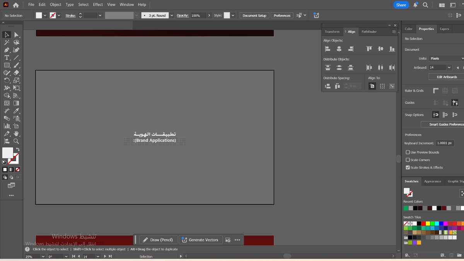Open the Window menu

[126, 5]
